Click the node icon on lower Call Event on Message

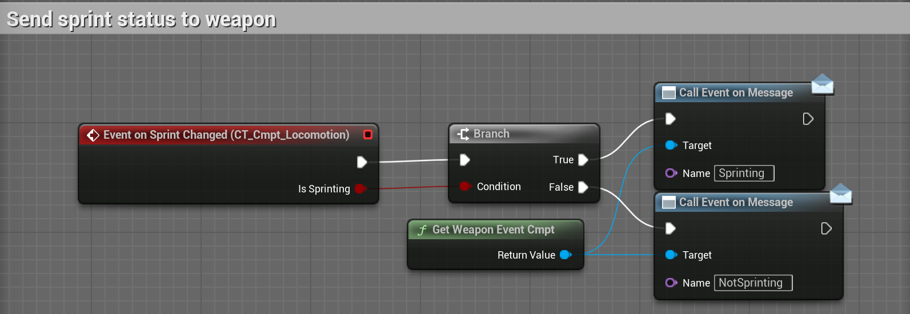[668, 203]
